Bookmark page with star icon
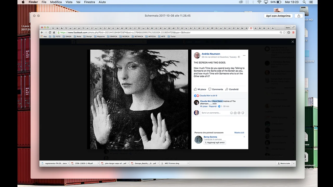The height and width of the screenshot is (187, 333). pos(284,32)
